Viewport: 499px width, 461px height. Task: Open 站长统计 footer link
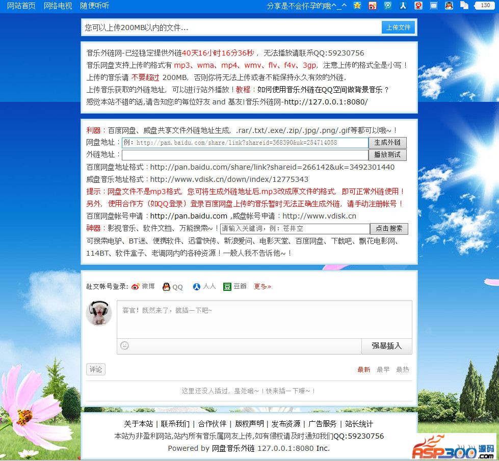pos(359,424)
